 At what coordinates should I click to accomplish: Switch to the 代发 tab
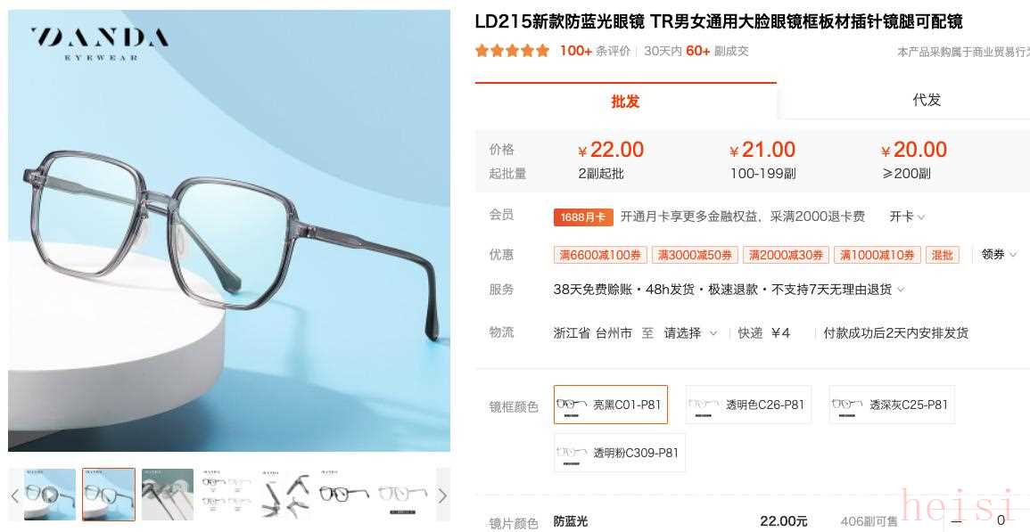(927, 100)
